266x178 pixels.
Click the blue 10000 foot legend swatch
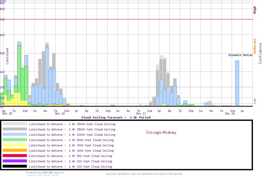tap(15, 134)
